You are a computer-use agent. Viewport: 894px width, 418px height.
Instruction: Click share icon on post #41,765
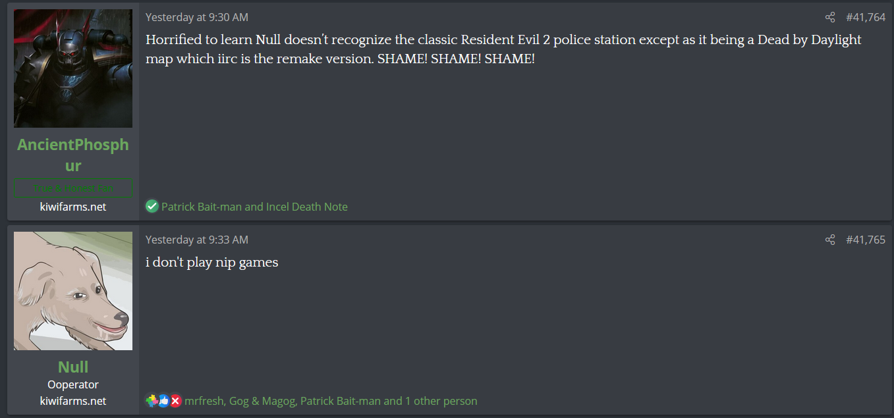tap(830, 240)
